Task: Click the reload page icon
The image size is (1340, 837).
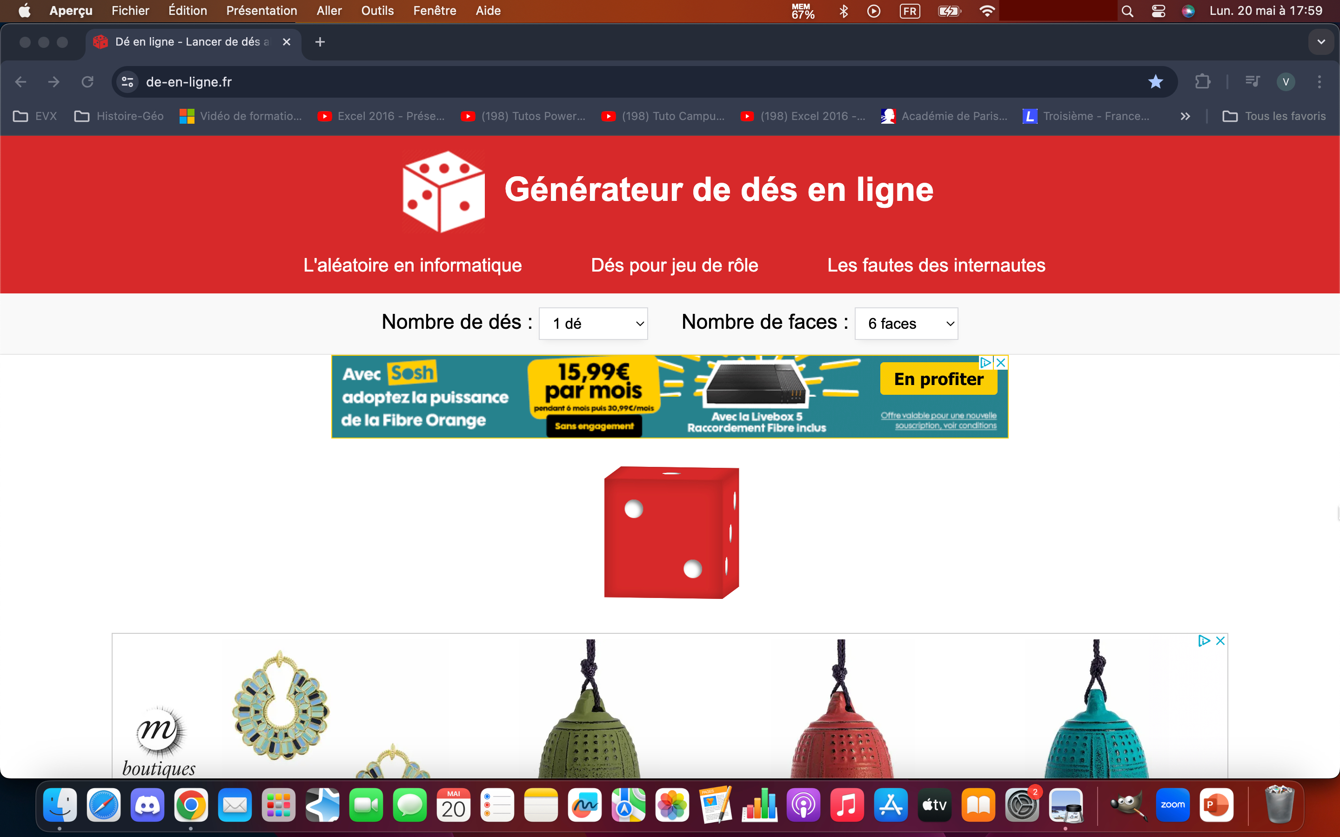Action: [x=87, y=82]
